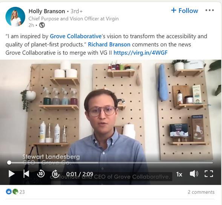
Task: Expand the 2 comments section
Action: click(x=201, y=192)
